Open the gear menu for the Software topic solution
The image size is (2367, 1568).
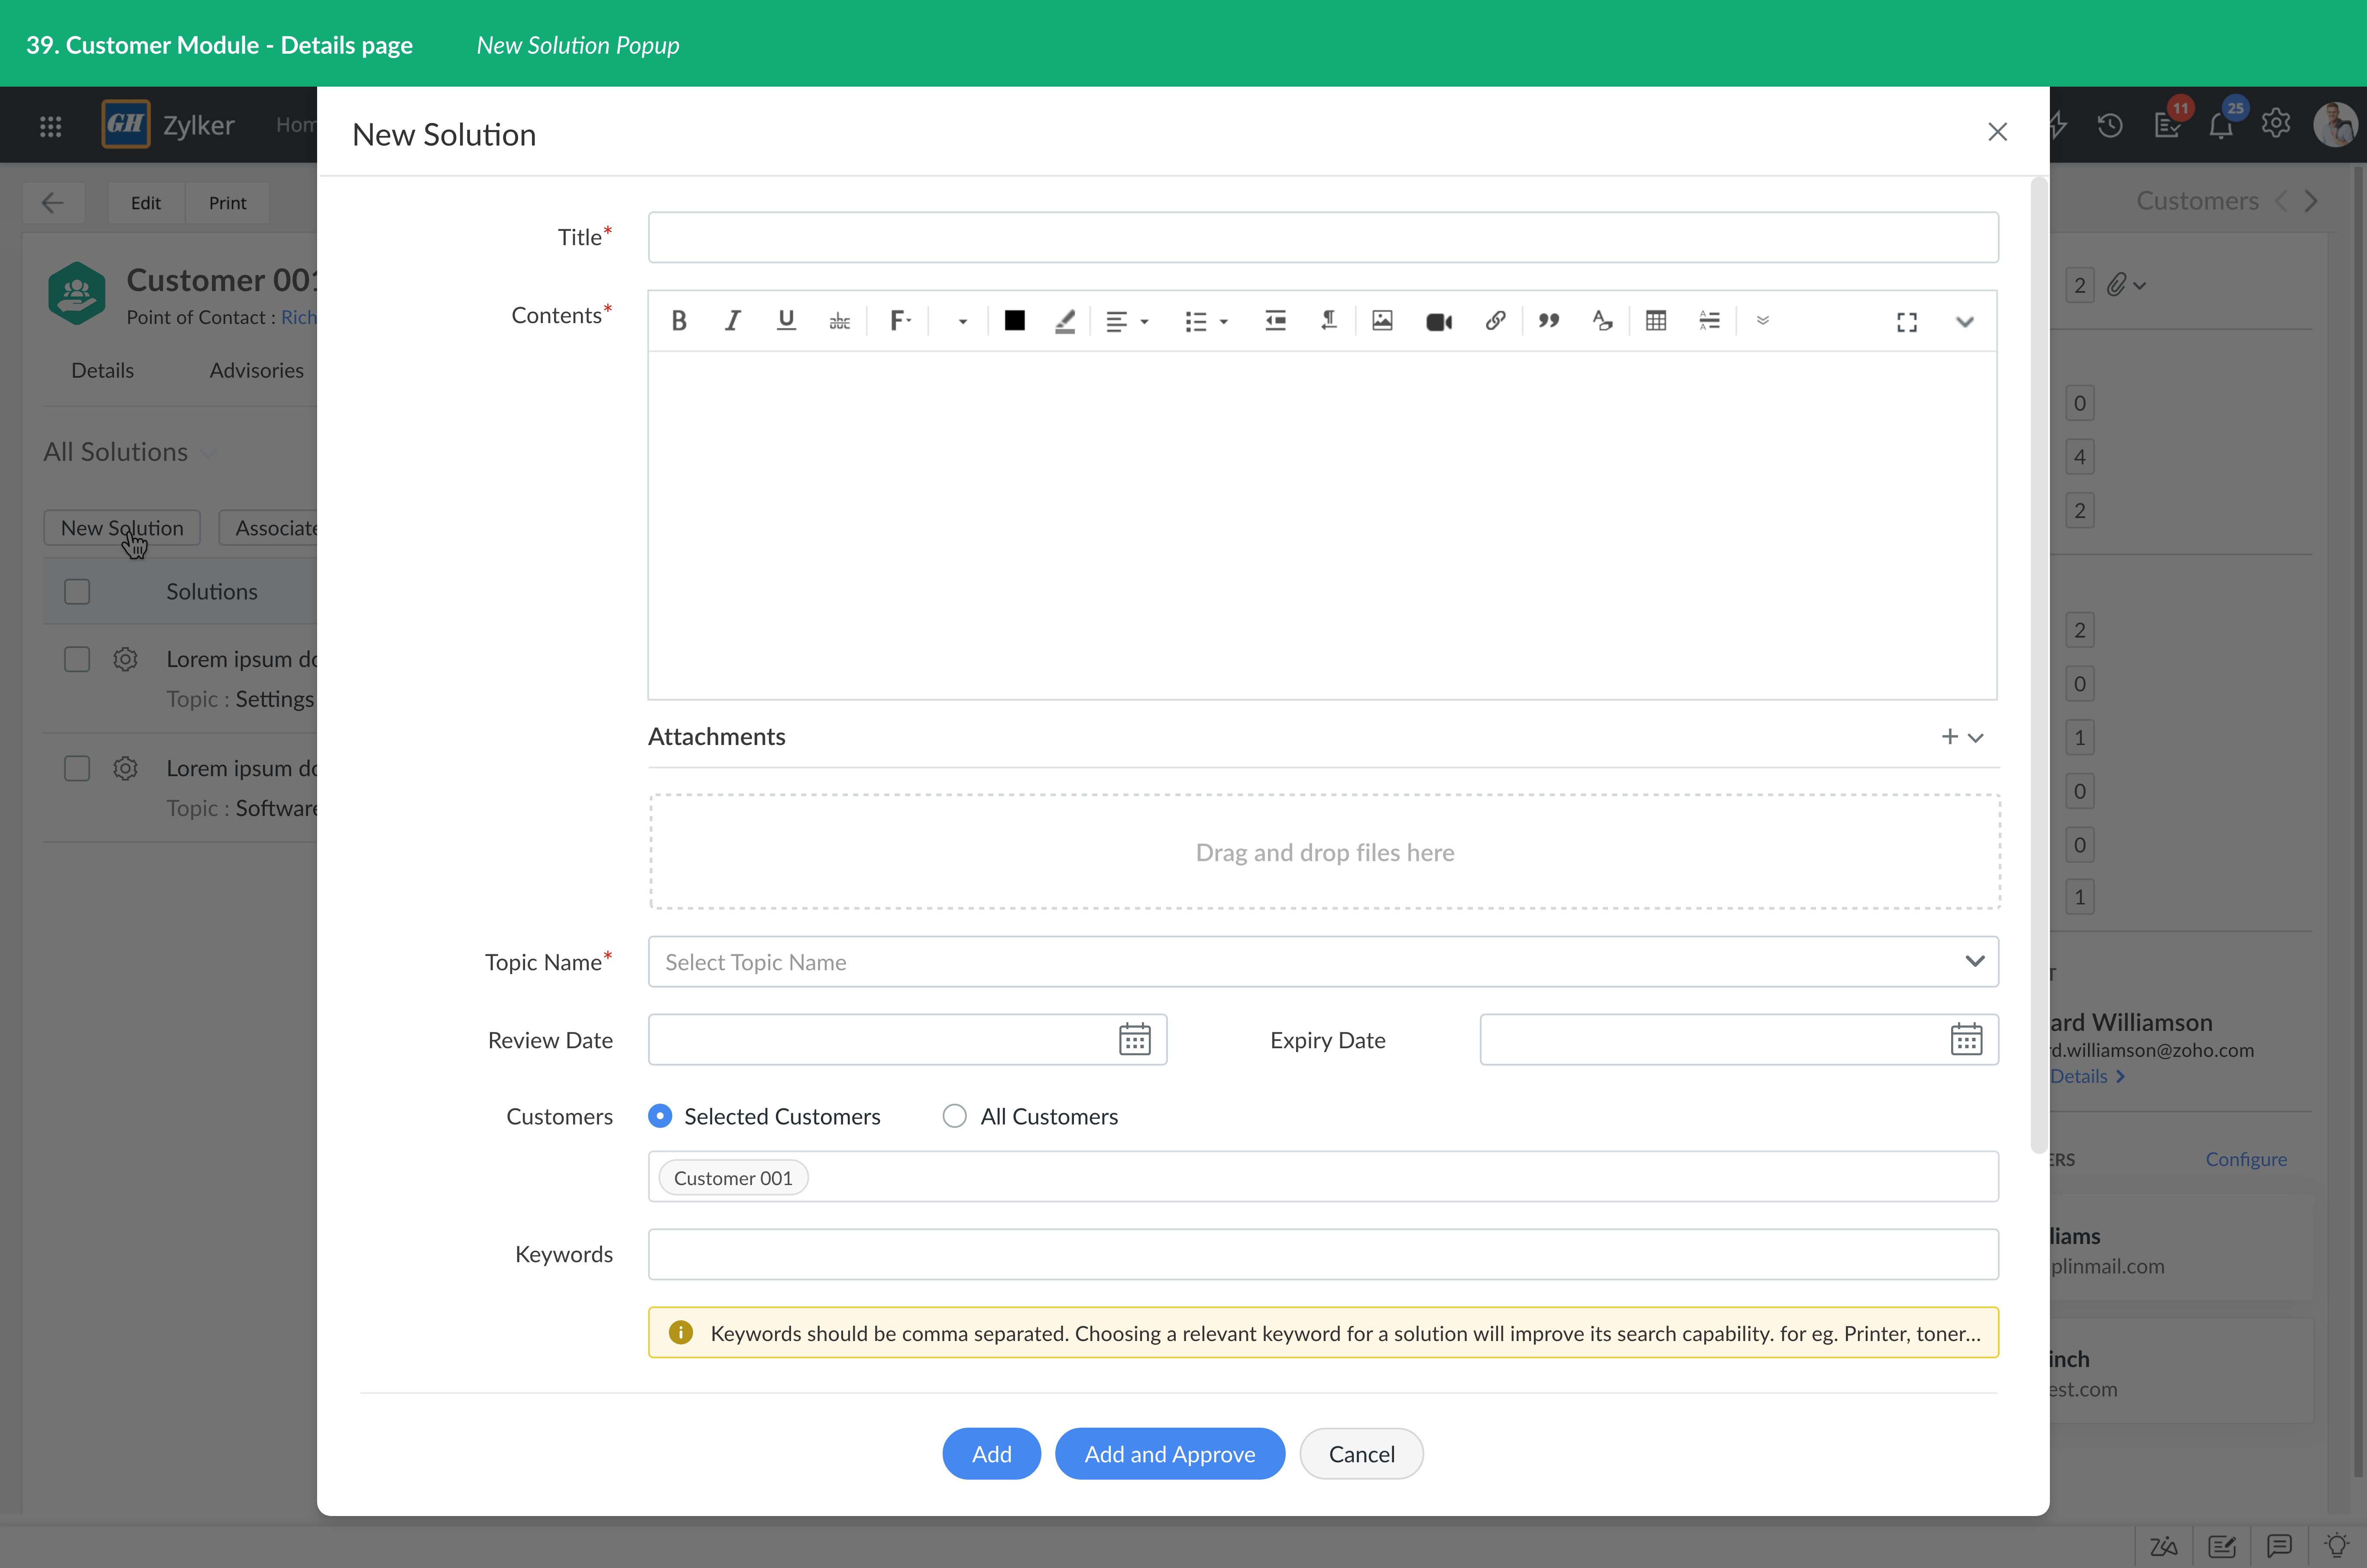pos(125,769)
